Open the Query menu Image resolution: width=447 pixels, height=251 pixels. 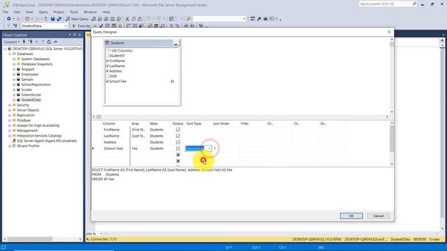tap(43, 12)
